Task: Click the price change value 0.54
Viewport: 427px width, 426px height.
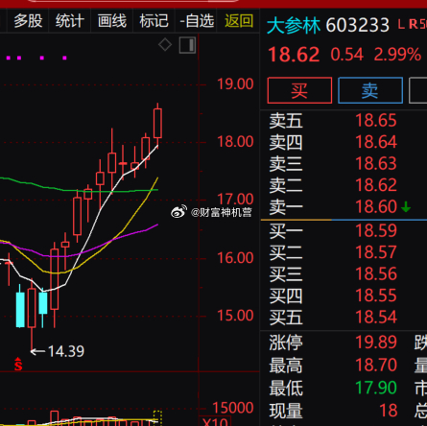Action: 346,55
